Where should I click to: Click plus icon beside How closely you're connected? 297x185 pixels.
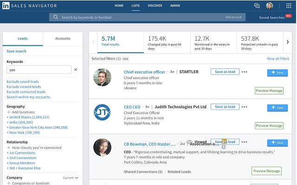(x=8, y=148)
